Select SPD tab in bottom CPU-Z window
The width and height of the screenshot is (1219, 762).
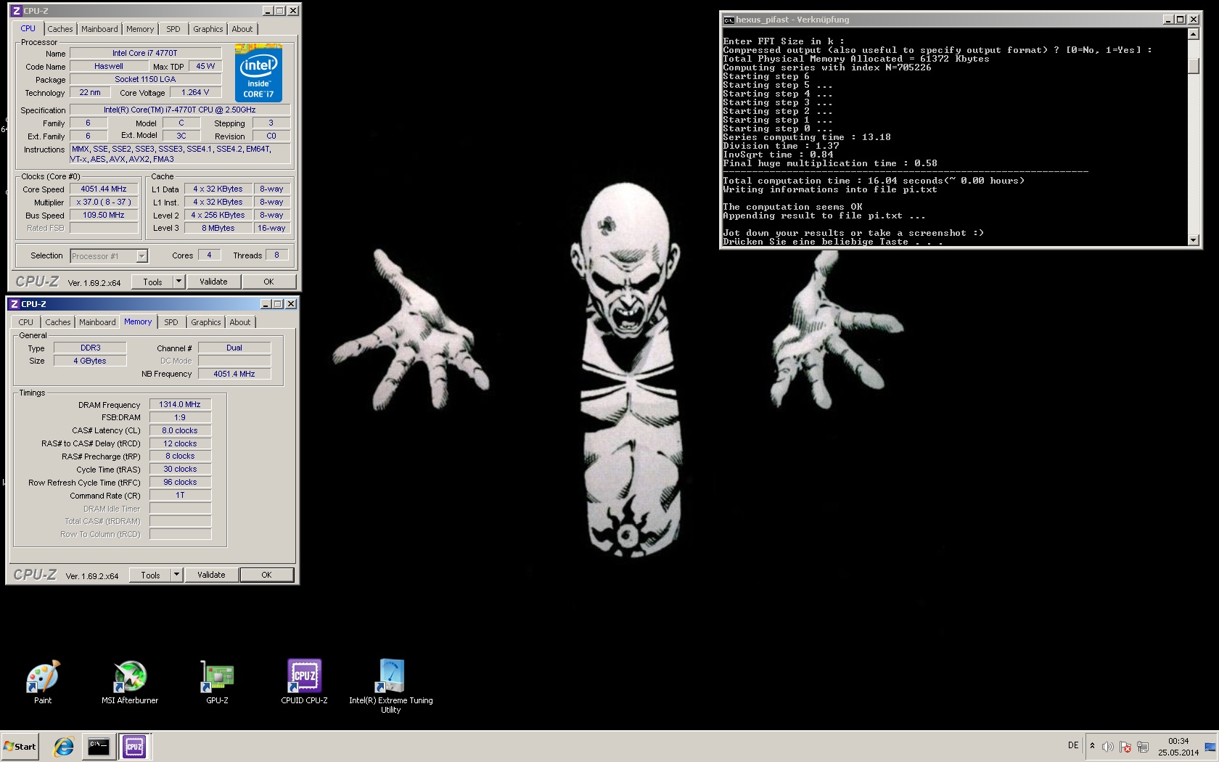click(x=171, y=322)
